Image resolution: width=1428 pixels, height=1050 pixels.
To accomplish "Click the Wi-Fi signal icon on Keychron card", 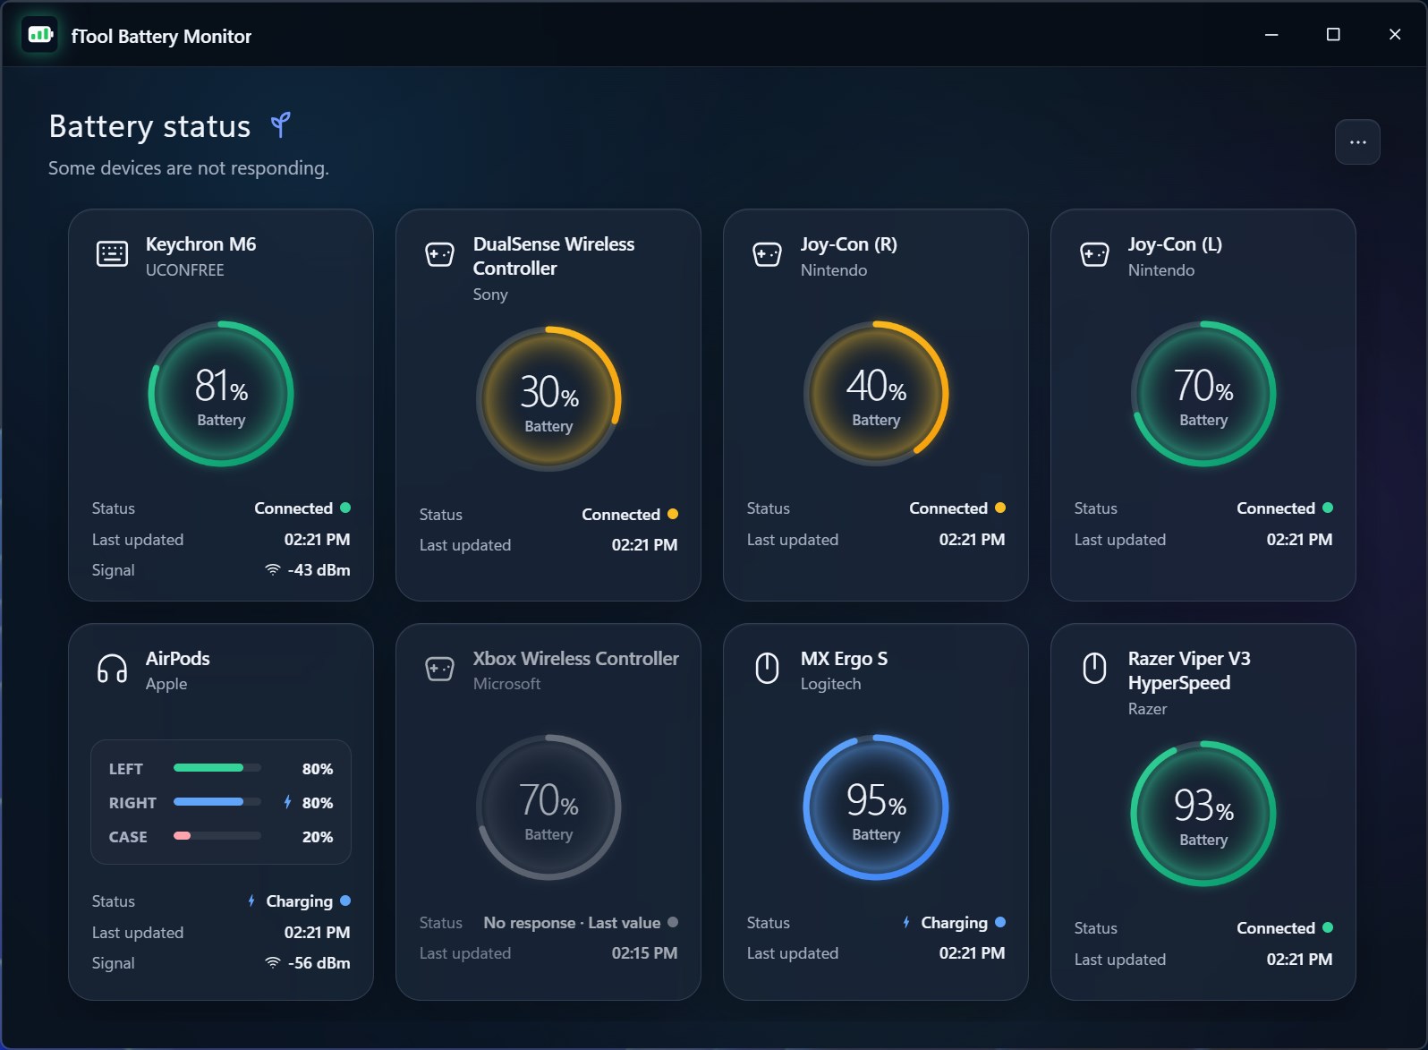I will pos(273,570).
